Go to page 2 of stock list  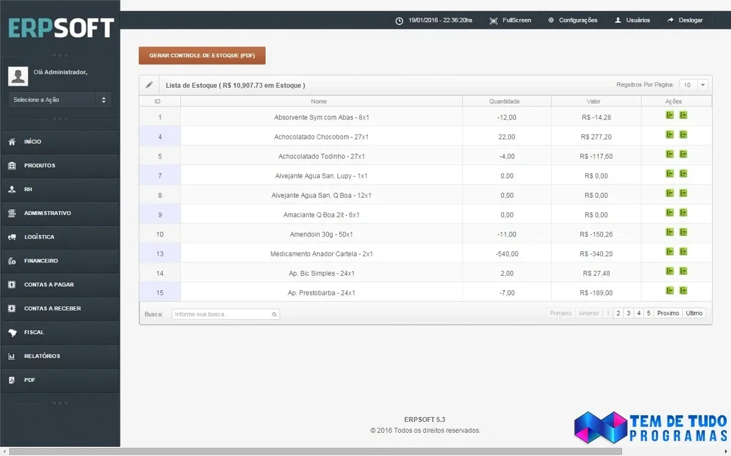(618, 313)
